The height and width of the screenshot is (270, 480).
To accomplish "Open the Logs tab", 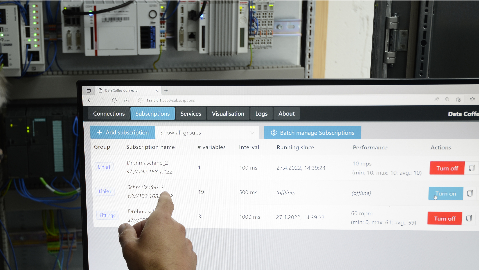I will coord(261,114).
